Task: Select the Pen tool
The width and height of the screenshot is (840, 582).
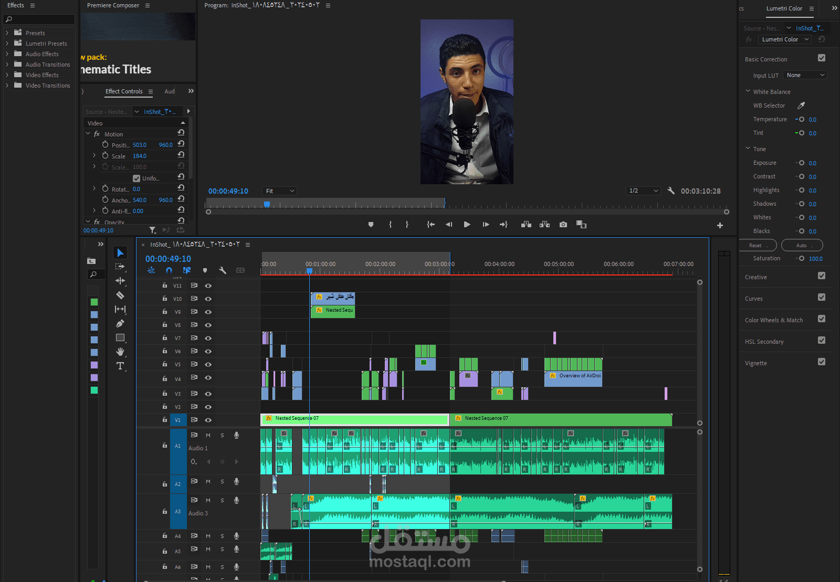Action: tap(120, 323)
